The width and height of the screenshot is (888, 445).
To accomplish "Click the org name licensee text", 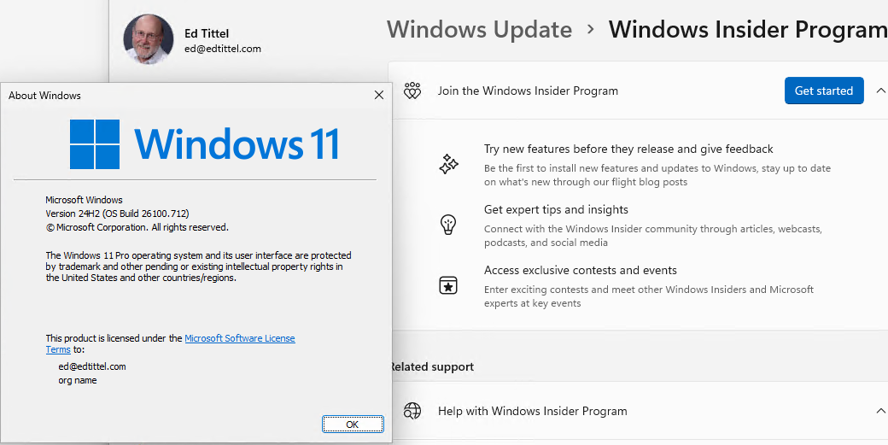I will [78, 380].
